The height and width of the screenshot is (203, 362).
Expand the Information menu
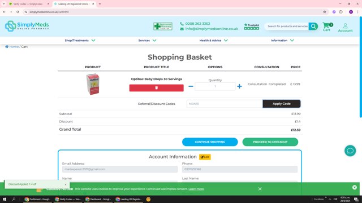pos(282,41)
